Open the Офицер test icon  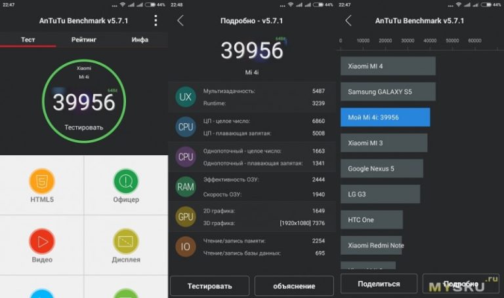(x=126, y=181)
